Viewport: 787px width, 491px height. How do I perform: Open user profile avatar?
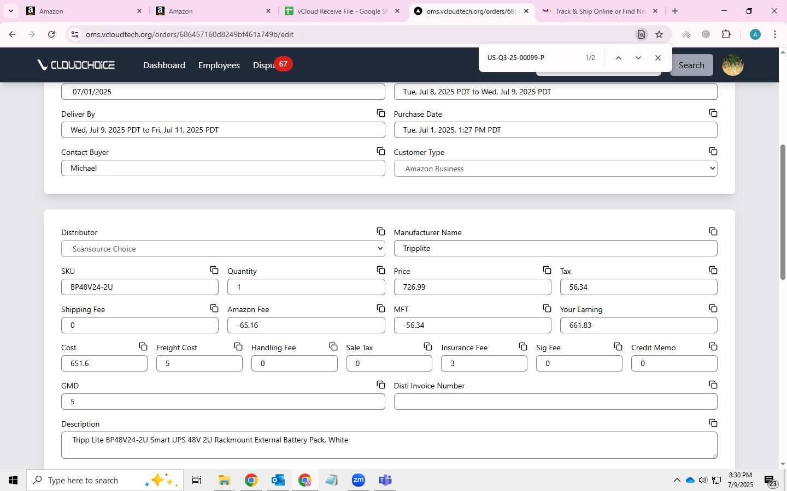coord(733,65)
